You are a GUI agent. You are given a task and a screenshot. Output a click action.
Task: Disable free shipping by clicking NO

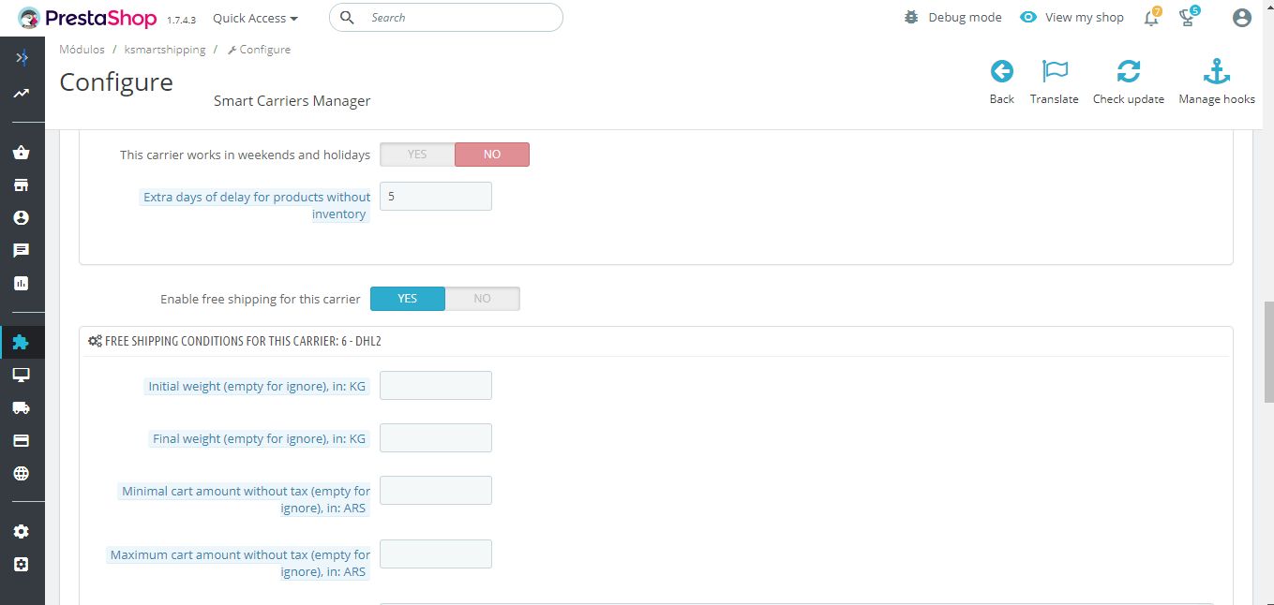pyautogui.click(x=482, y=299)
